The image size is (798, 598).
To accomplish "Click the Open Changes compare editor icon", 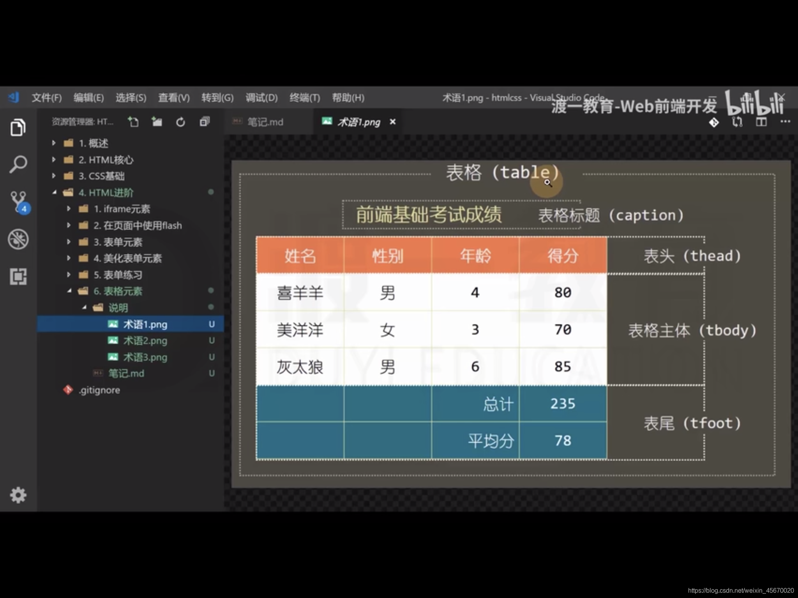I will pyautogui.click(x=737, y=122).
